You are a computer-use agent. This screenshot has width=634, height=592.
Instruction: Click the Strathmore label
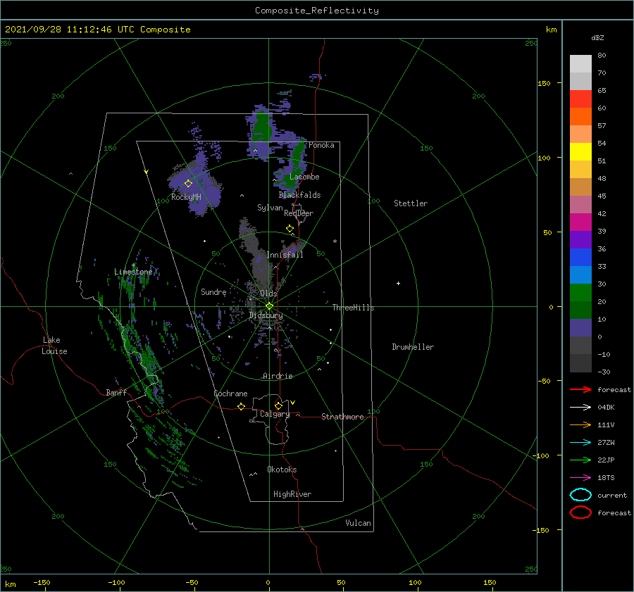pos(342,417)
